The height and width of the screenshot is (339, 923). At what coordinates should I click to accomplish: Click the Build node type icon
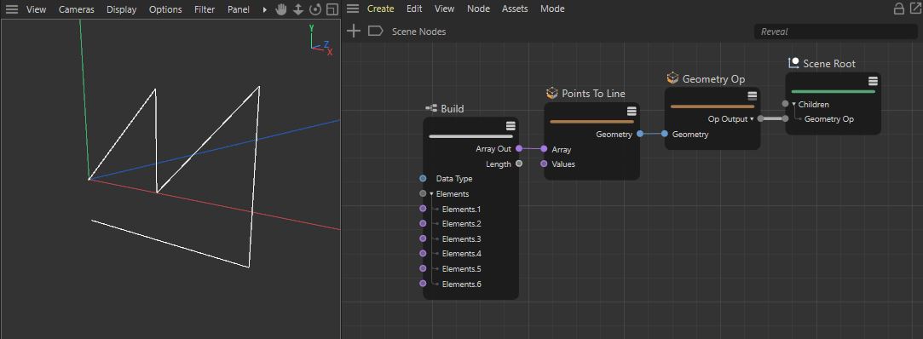click(431, 109)
